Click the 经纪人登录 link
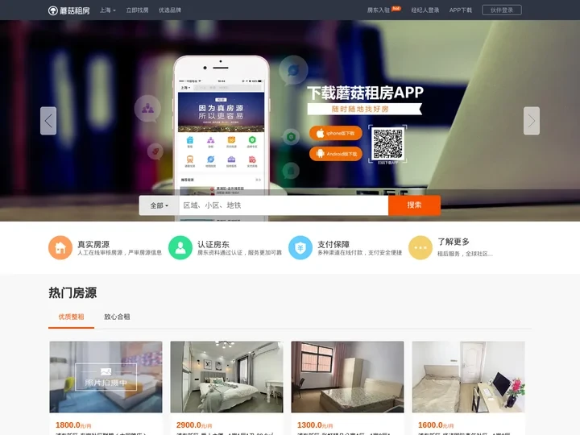Screen dimensions: 580x435 [425, 10]
